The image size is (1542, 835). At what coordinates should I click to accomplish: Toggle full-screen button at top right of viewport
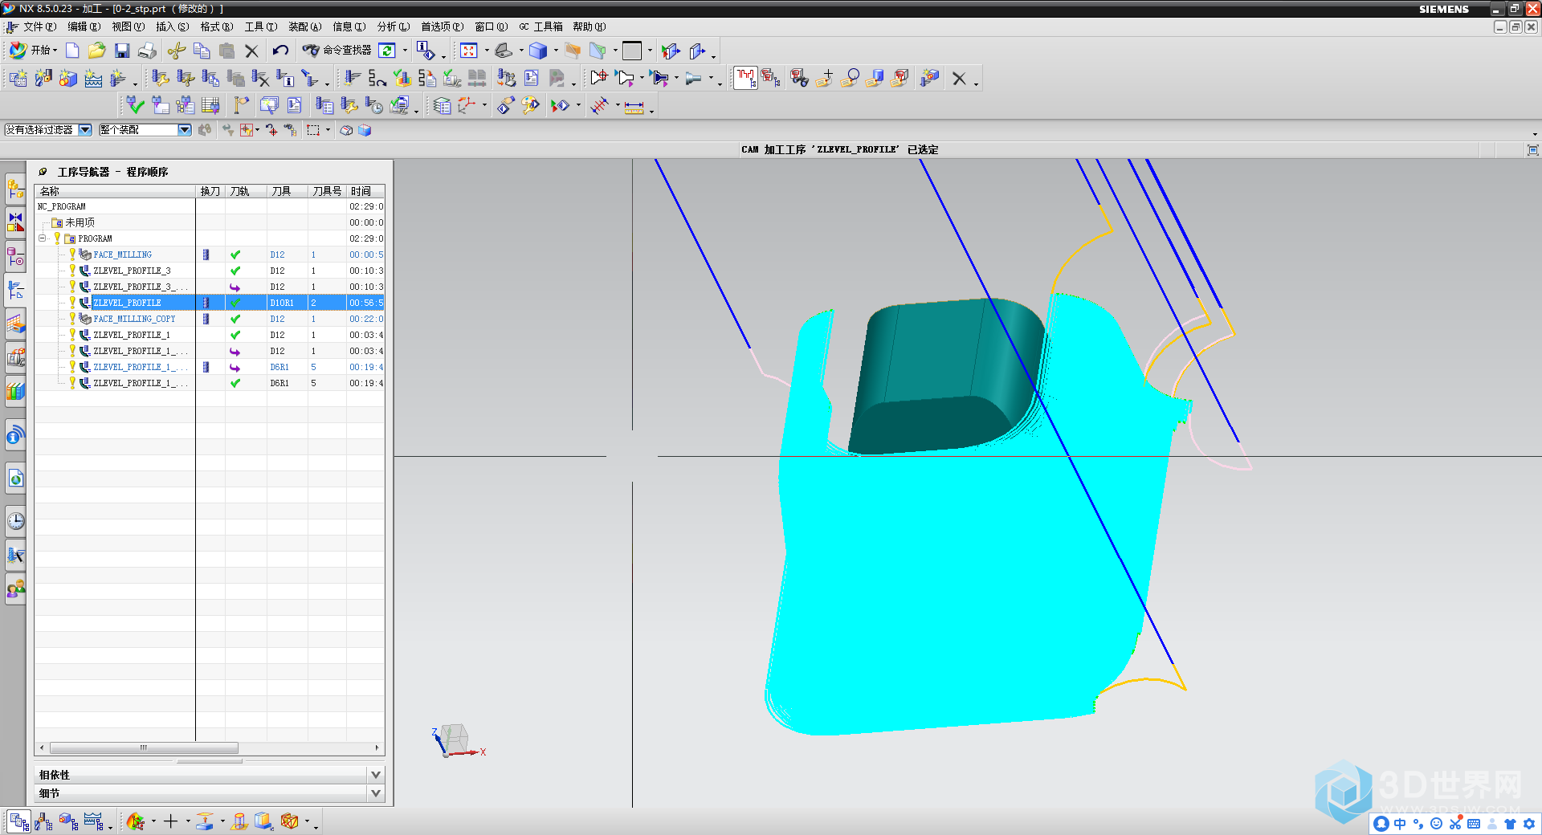pyautogui.click(x=1532, y=150)
